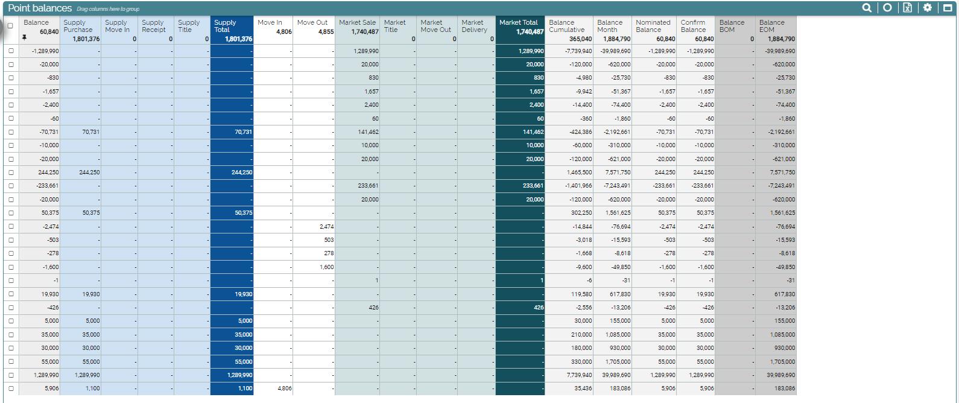Select checkbox for the -1,289,990 balance row

[10, 51]
